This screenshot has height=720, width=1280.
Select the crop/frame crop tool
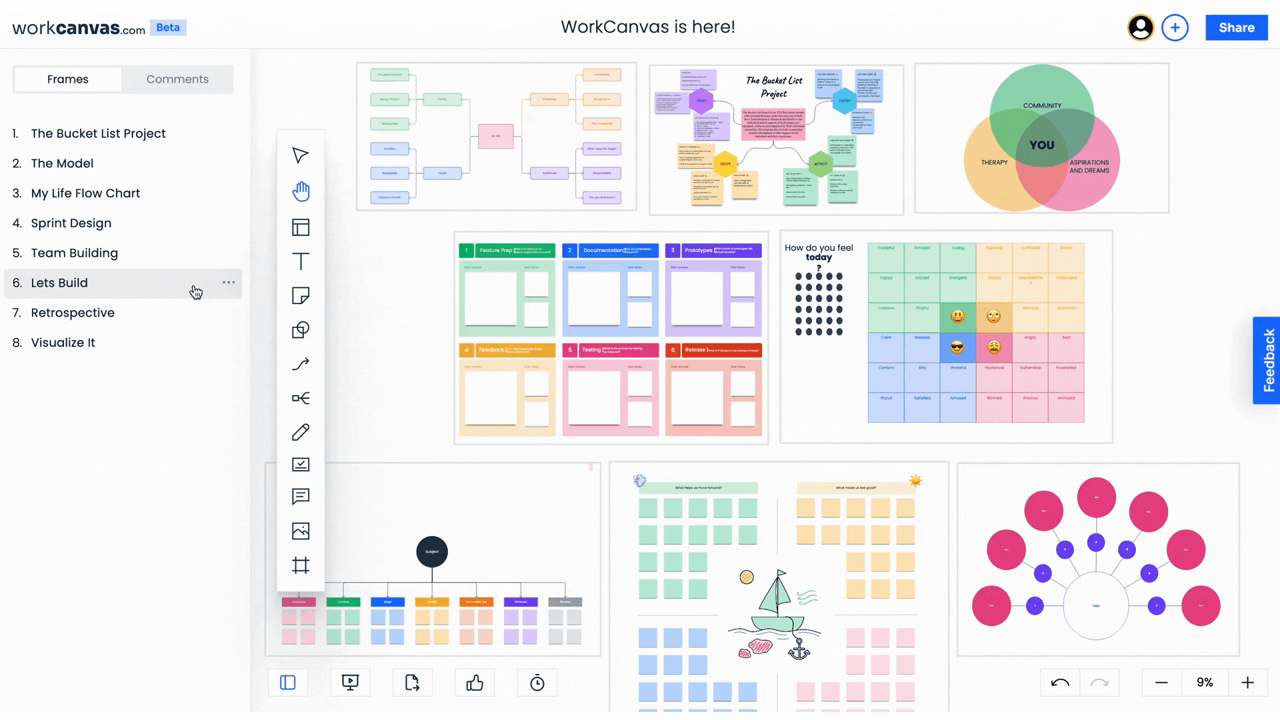click(301, 566)
